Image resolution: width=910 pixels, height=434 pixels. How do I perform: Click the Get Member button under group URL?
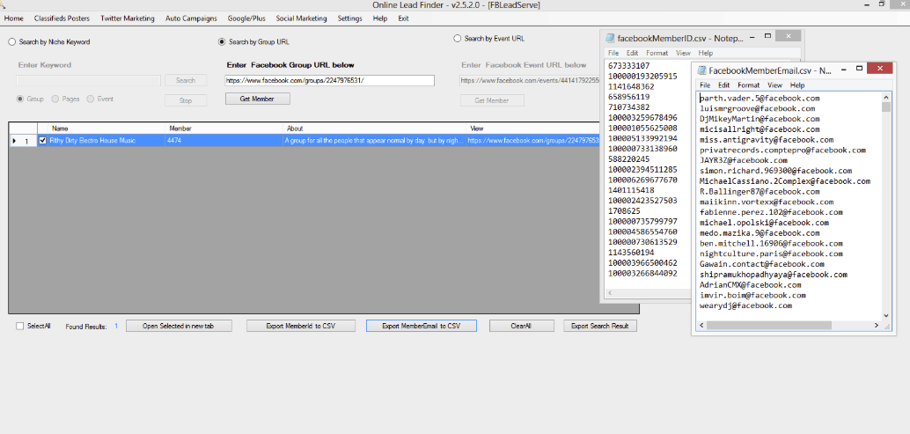tap(257, 99)
